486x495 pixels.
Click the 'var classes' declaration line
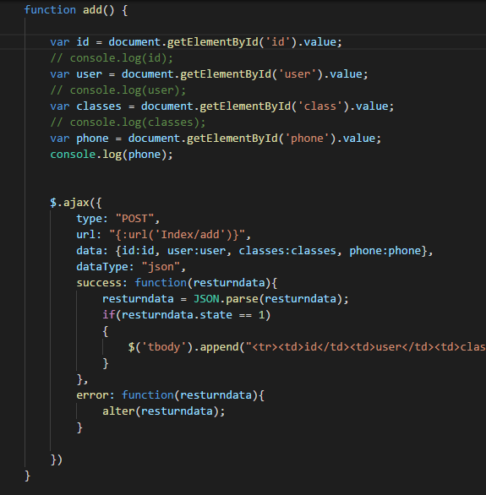[222, 106]
